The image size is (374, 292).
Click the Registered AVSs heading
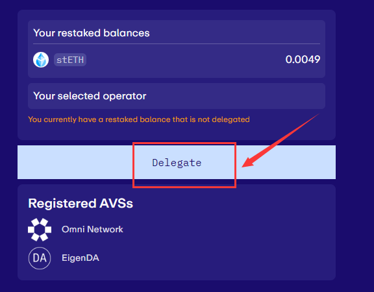81,203
